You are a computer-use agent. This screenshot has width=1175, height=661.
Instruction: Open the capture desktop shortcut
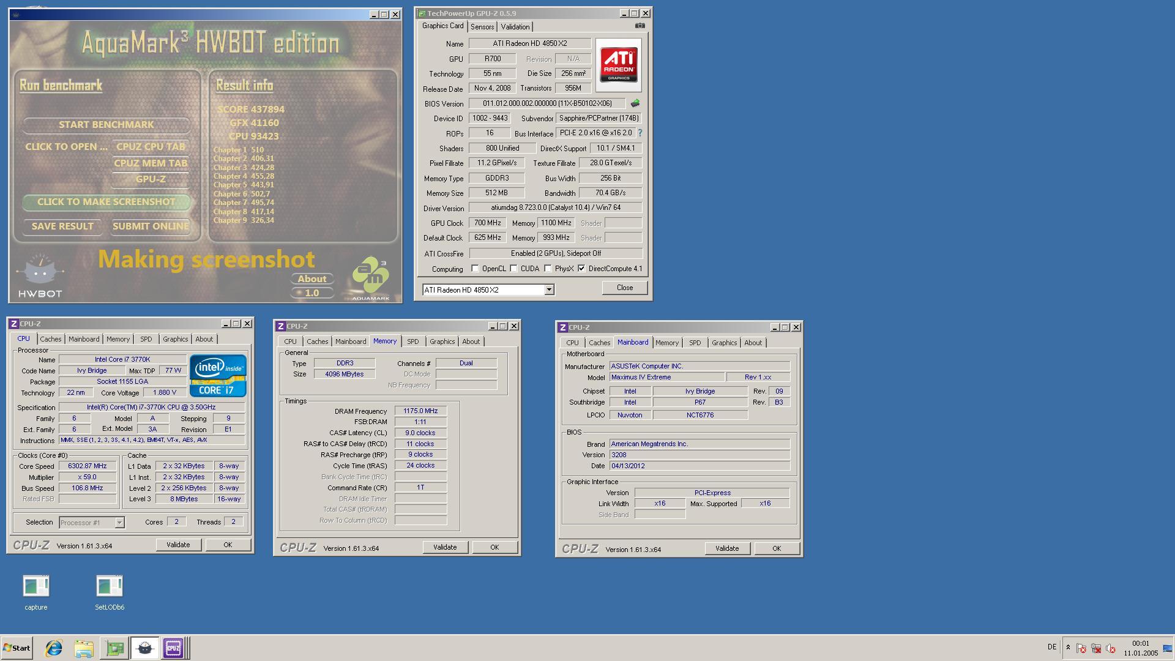point(35,592)
